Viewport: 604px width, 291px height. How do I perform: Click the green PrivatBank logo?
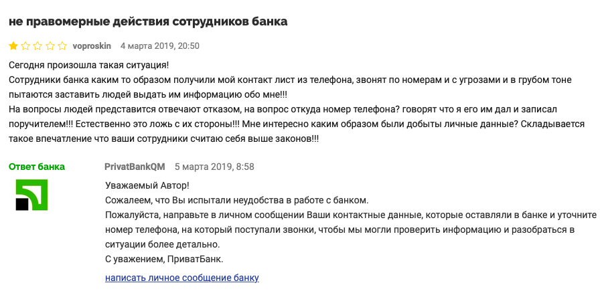tap(31, 195)
